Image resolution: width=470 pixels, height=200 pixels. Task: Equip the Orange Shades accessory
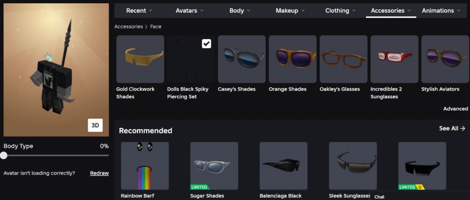(x=293, y=59)
